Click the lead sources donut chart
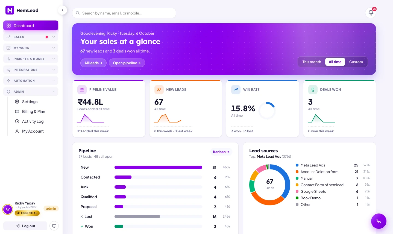This screenshot has width=393, height=234. (270, 185)
